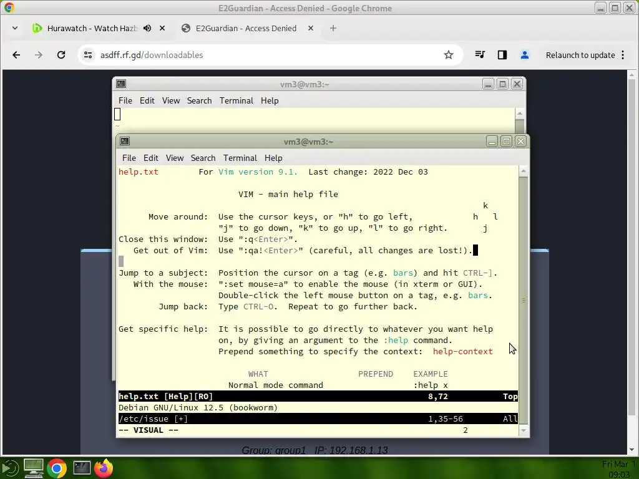This screenshot has width=639, height=479.
Task: Click the first 'bars' tag in Vim help
Action: [403, 273]
